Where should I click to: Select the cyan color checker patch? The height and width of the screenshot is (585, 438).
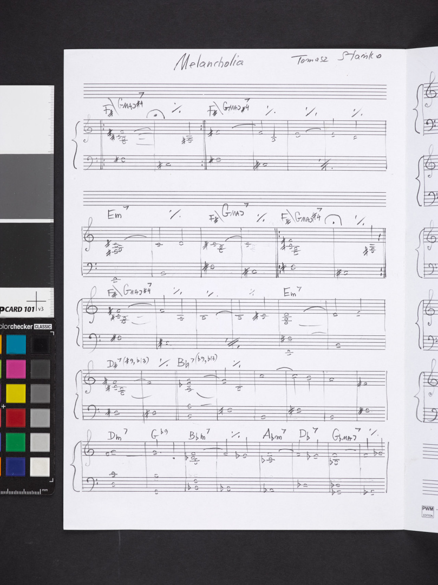16,344
